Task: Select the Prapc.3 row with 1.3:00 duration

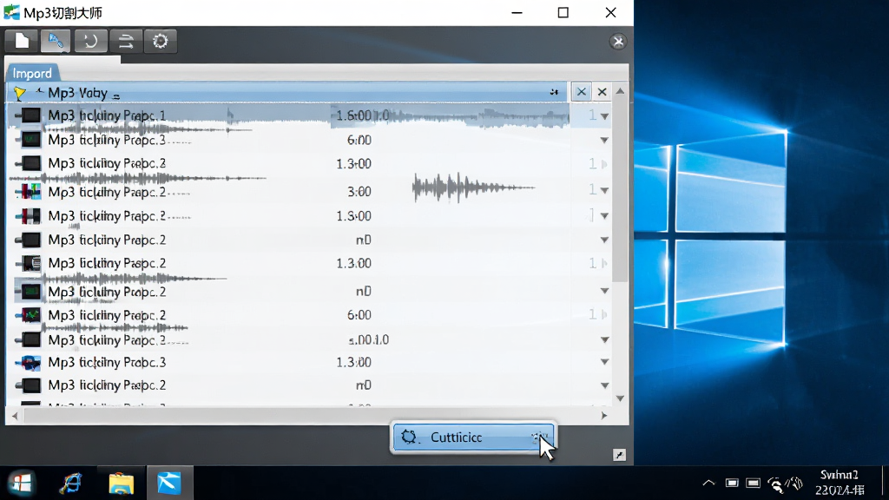Action: [308, 362]
